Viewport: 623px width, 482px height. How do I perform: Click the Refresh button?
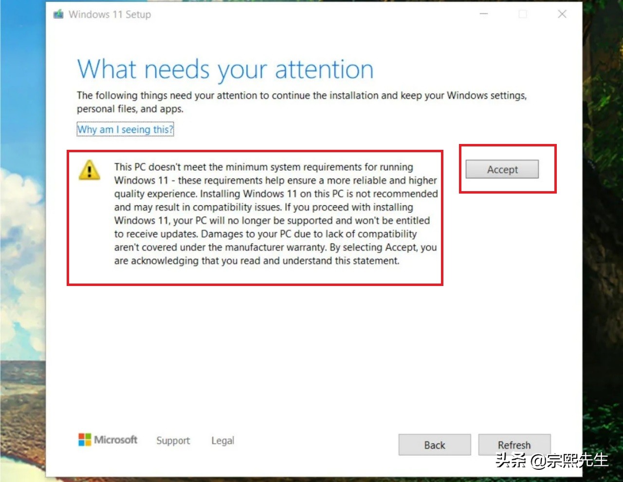tap(514, 445)
